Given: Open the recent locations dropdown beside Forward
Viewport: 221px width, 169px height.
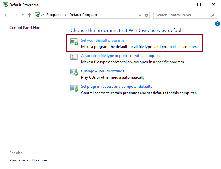Looking at the screenshot, I should (23, 15).
